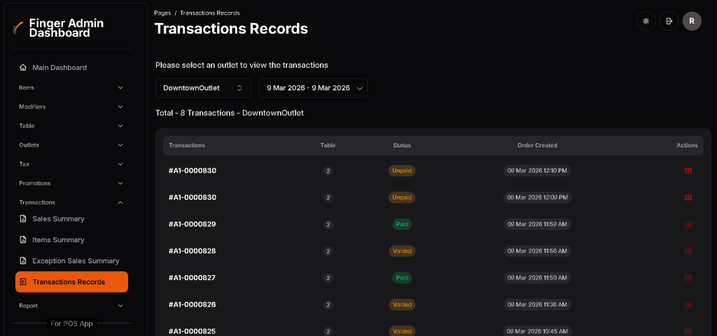
Task: Open the Exception Sales Summary page
Action: coord(76,261)
